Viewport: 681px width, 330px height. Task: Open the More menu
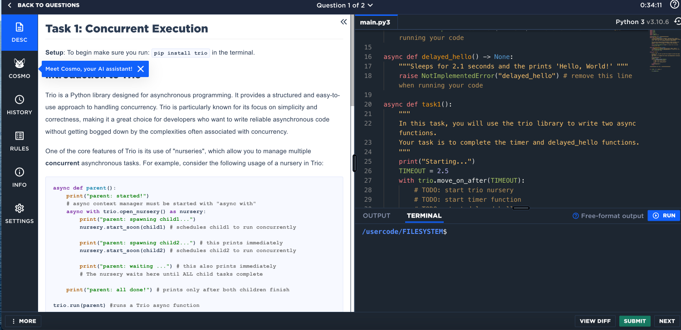click(24, 321)
